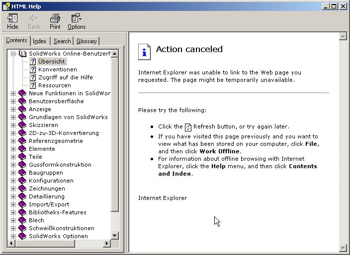This screenshot has height=255, width=350.
Task: Click the open book icon of SolidWorks Online-Benutzerhandbuch
Action: pos(22,54)
